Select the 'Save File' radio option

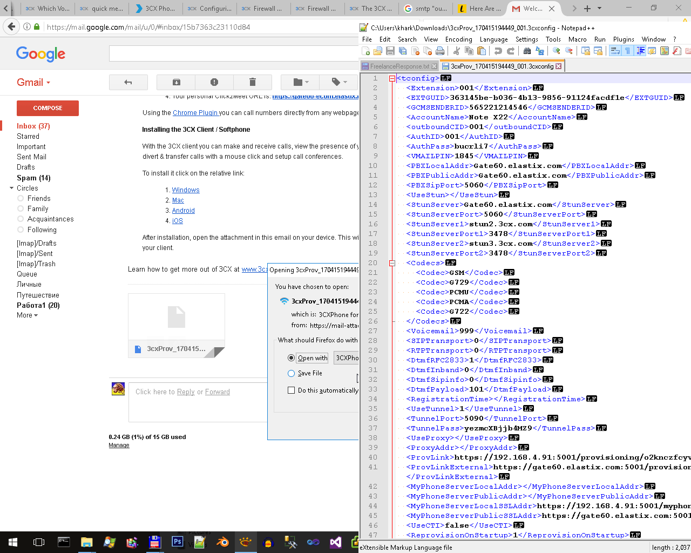coord(292,373)
